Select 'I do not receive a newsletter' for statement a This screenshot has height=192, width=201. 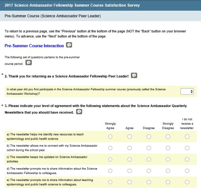coord(187,137)
